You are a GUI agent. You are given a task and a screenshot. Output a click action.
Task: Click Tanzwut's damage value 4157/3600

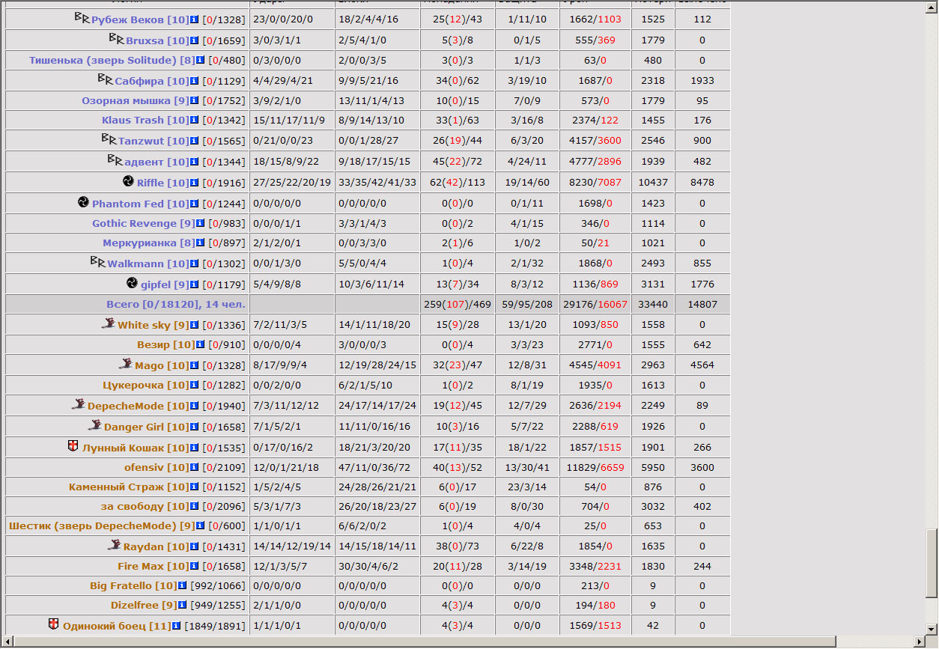point(595,141)
